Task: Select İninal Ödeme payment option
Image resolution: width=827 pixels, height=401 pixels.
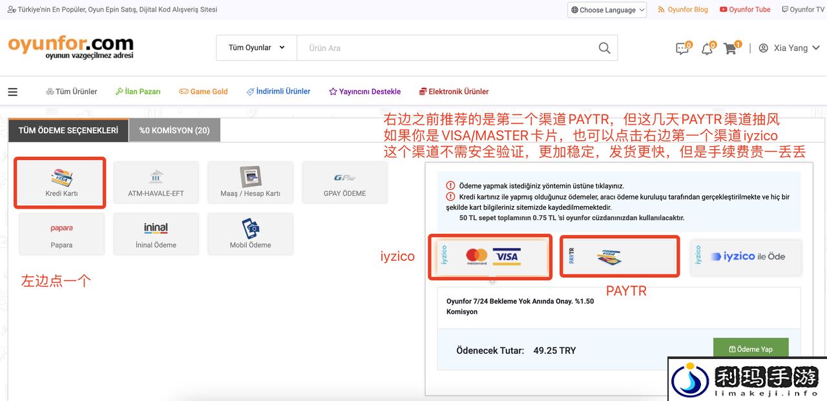Action: click(x=156, y=234)
